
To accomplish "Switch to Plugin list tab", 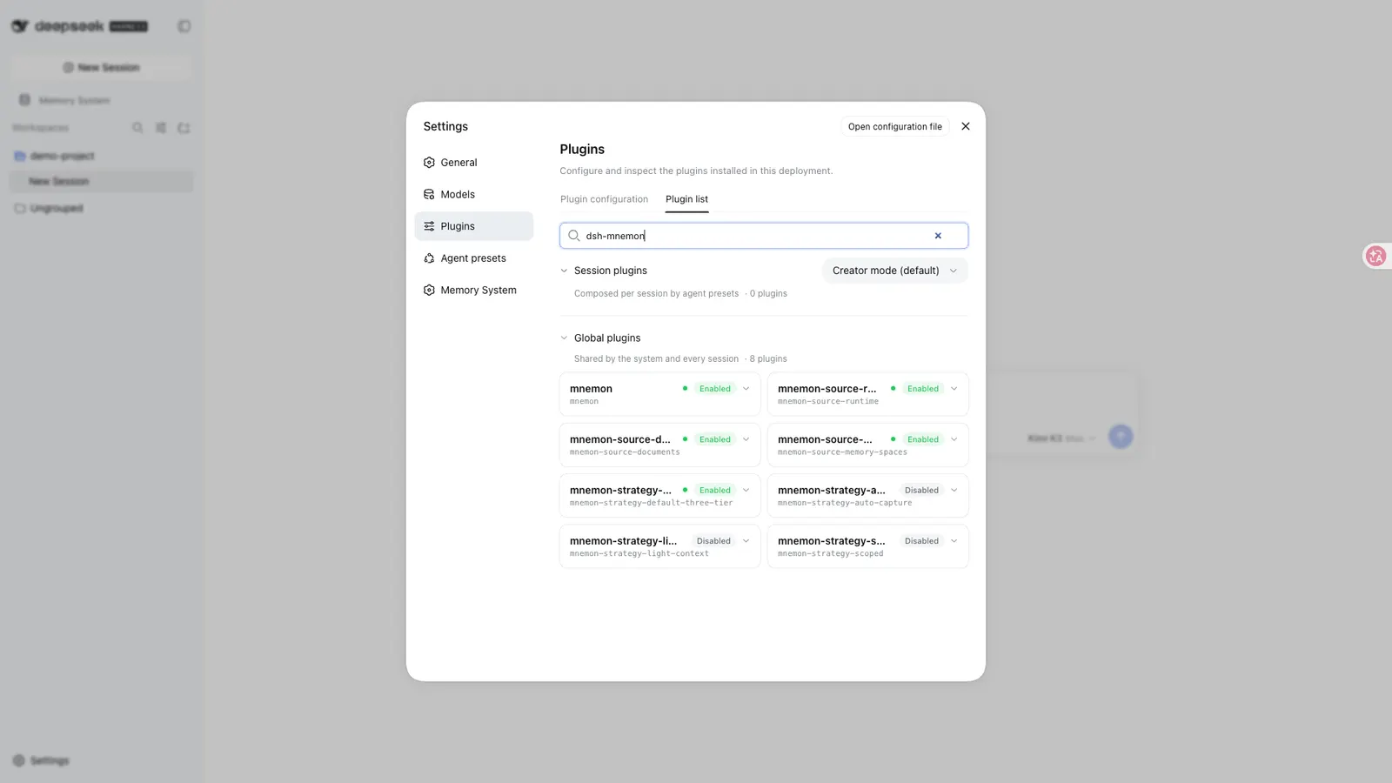I will [686, 199].
